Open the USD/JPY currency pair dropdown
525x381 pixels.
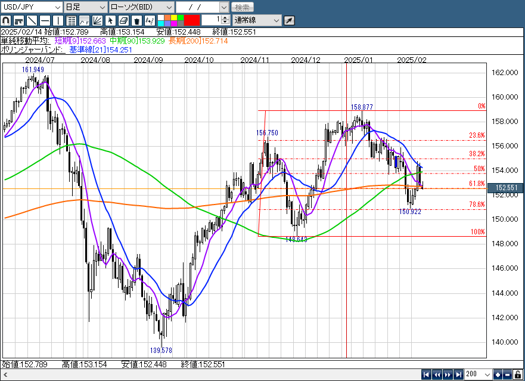pos(32,7)
